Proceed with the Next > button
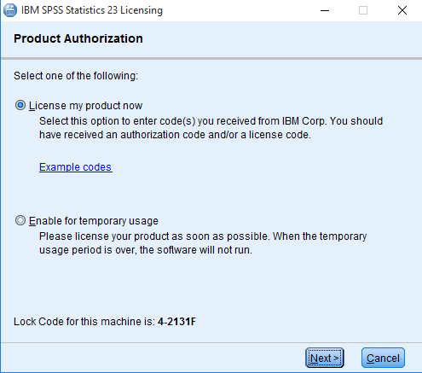Image resolution: width=422 pixels, height=373 pixels. click(x=325, y=358)
